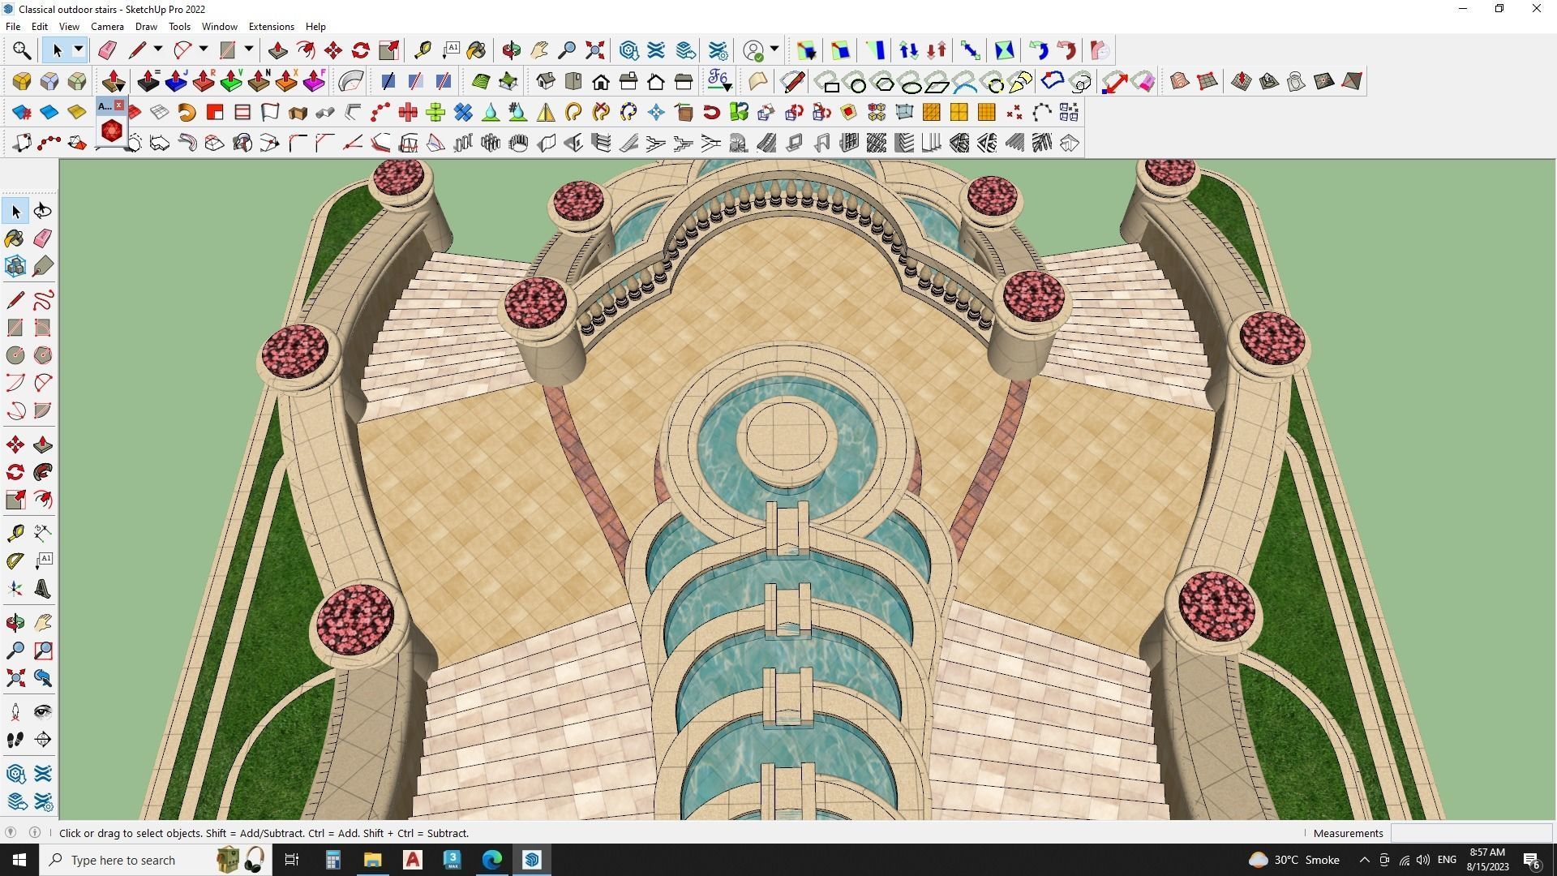Viewport: 1557px width, 876px height.
Task: Select the Orbit camera tool
Action: click(15, 623)
